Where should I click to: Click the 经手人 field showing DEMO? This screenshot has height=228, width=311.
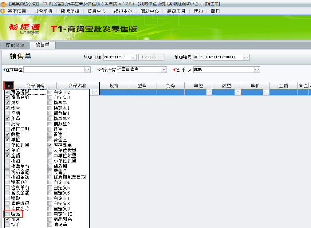[x=224, y=70]
